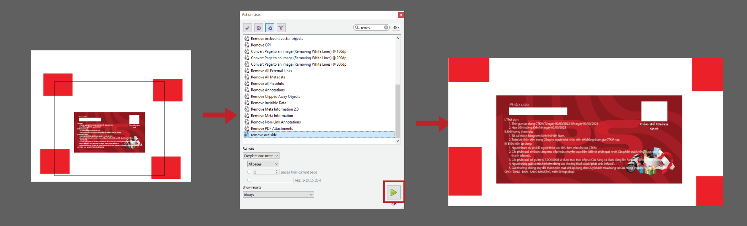Click the purple branching-arrows toolbar icon
The image size is (747, 226).
pyautogui.click(x=281, y=28)
